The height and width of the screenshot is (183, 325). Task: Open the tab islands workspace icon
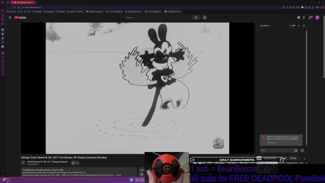8,2
